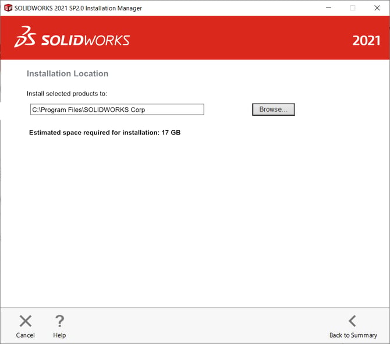Image resolution: width=390 pixels, height=344 pixels.
Task: Click the greyed-out maximize window button
Action: pyautogui.click(x=353, y=8)
